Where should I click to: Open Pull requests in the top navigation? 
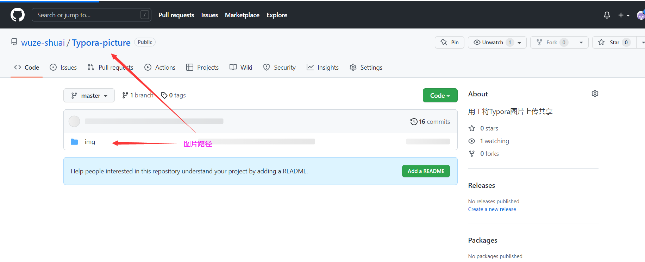[x=176, y=15]
